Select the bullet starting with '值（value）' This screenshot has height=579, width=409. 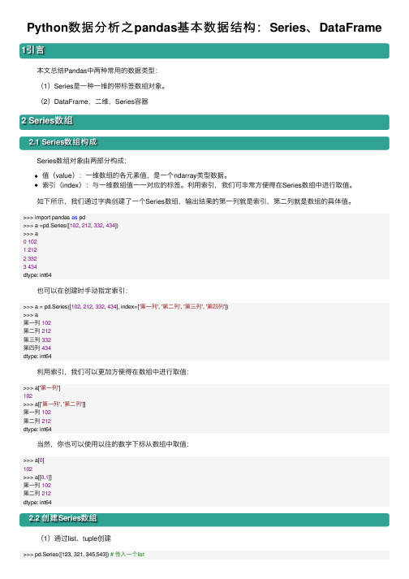click(135, 175)
